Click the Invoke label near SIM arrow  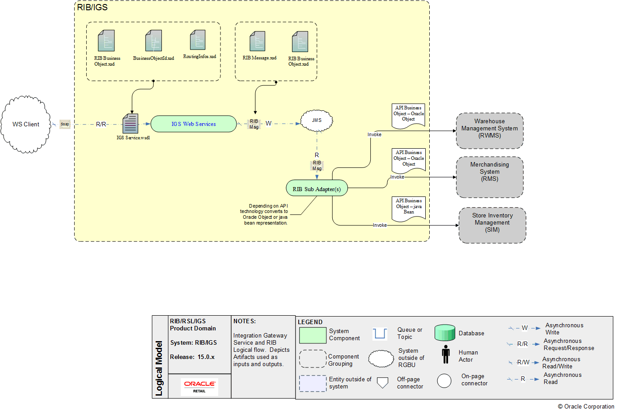380,225
